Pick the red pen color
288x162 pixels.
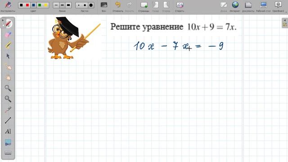click(27, 5)
